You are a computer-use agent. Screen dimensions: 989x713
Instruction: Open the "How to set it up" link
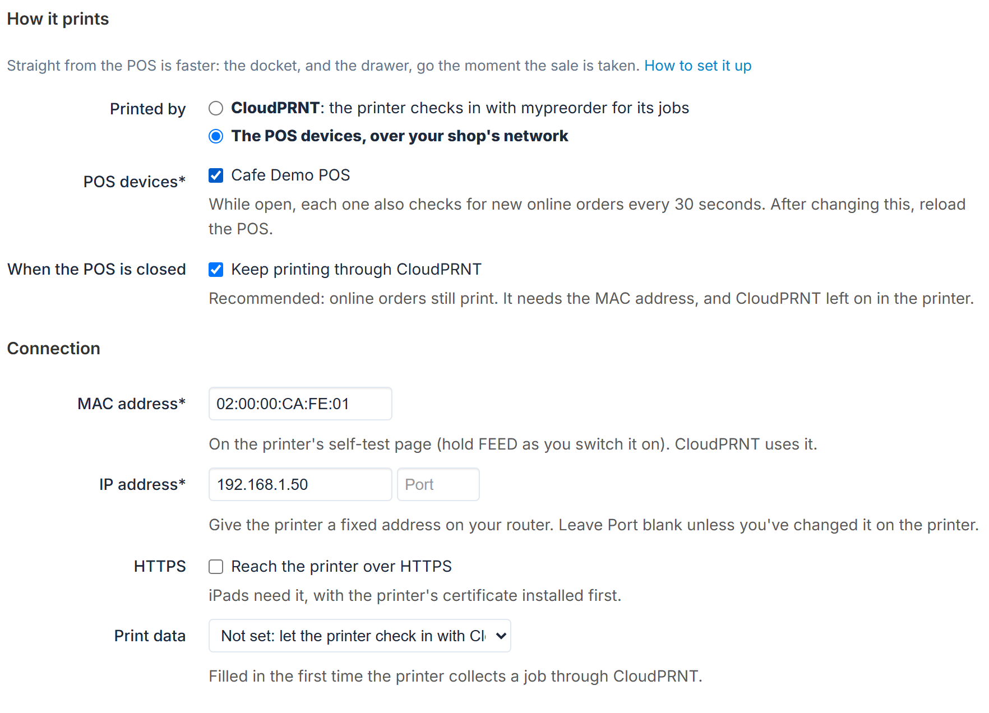(x=697, y=66)
